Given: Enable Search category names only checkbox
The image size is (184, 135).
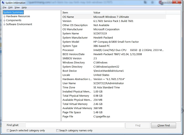Looking at the screenshot, I should point(57,130).
